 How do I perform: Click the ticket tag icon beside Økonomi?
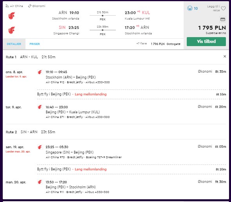click(x=30, y=6)
